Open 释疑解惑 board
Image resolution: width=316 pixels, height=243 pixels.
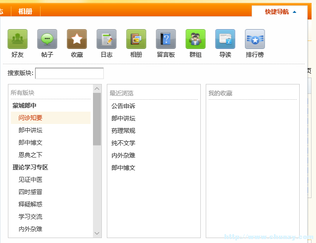[31, 204]
